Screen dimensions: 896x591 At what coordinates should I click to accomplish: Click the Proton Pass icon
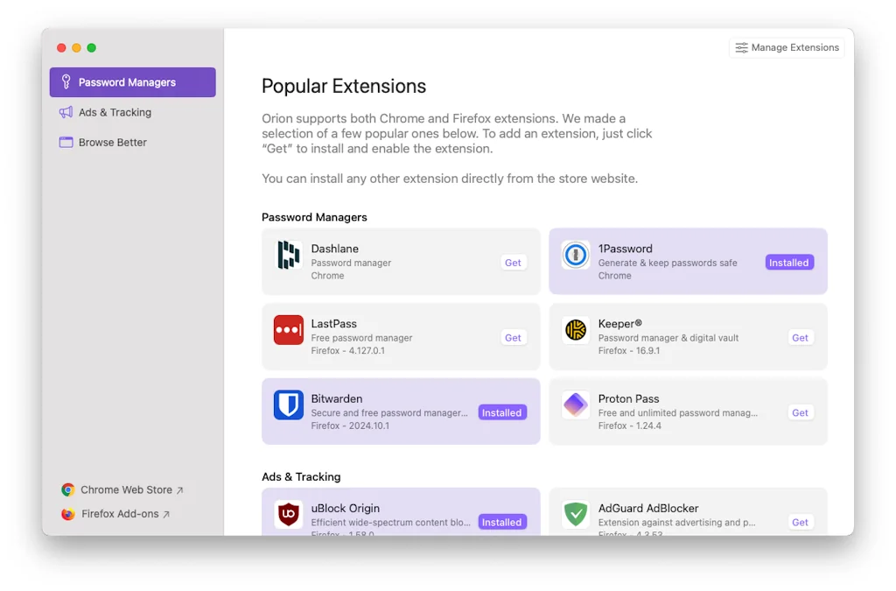pyautogui.click(x=576, y=405)
